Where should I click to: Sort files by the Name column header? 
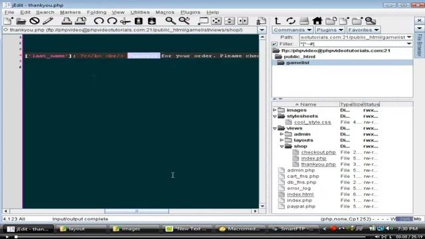click(x=305, y=104)
